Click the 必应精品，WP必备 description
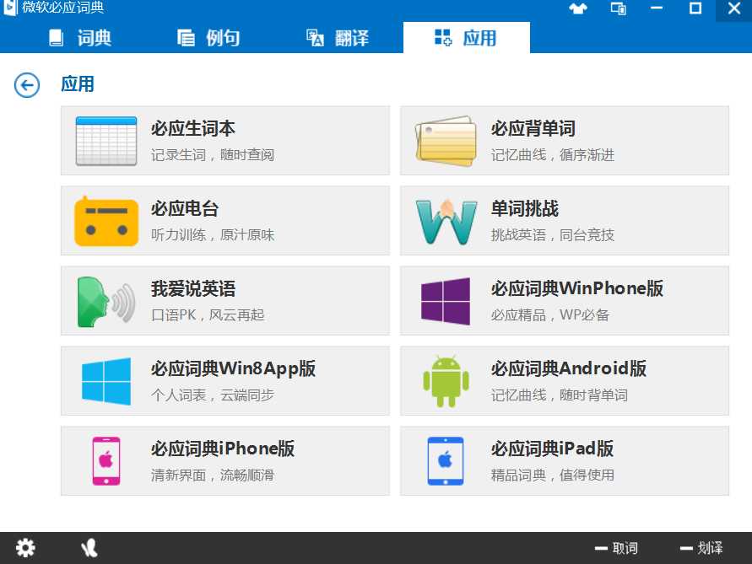The image size is (752, 564). 550,314
